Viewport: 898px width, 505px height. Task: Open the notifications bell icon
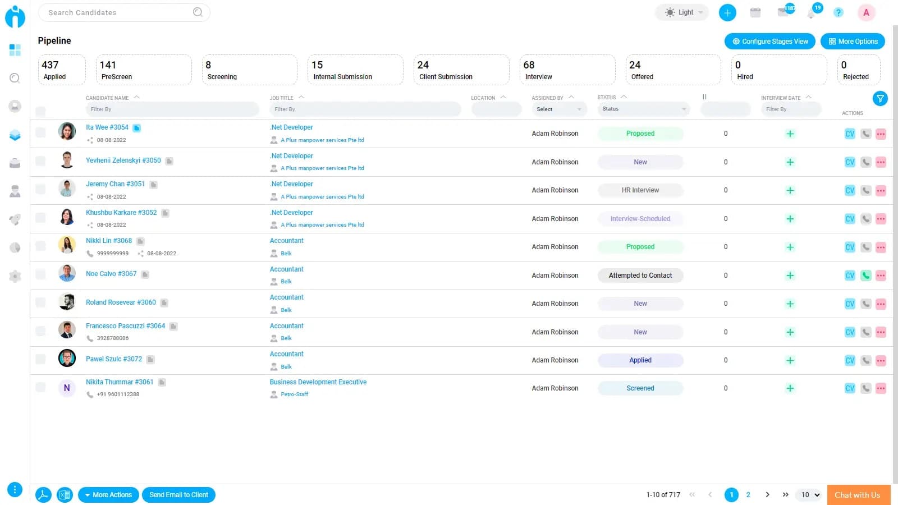tap(812, 13)
